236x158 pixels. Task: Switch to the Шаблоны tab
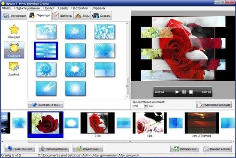pyautogui.click(x=62, y=15)
